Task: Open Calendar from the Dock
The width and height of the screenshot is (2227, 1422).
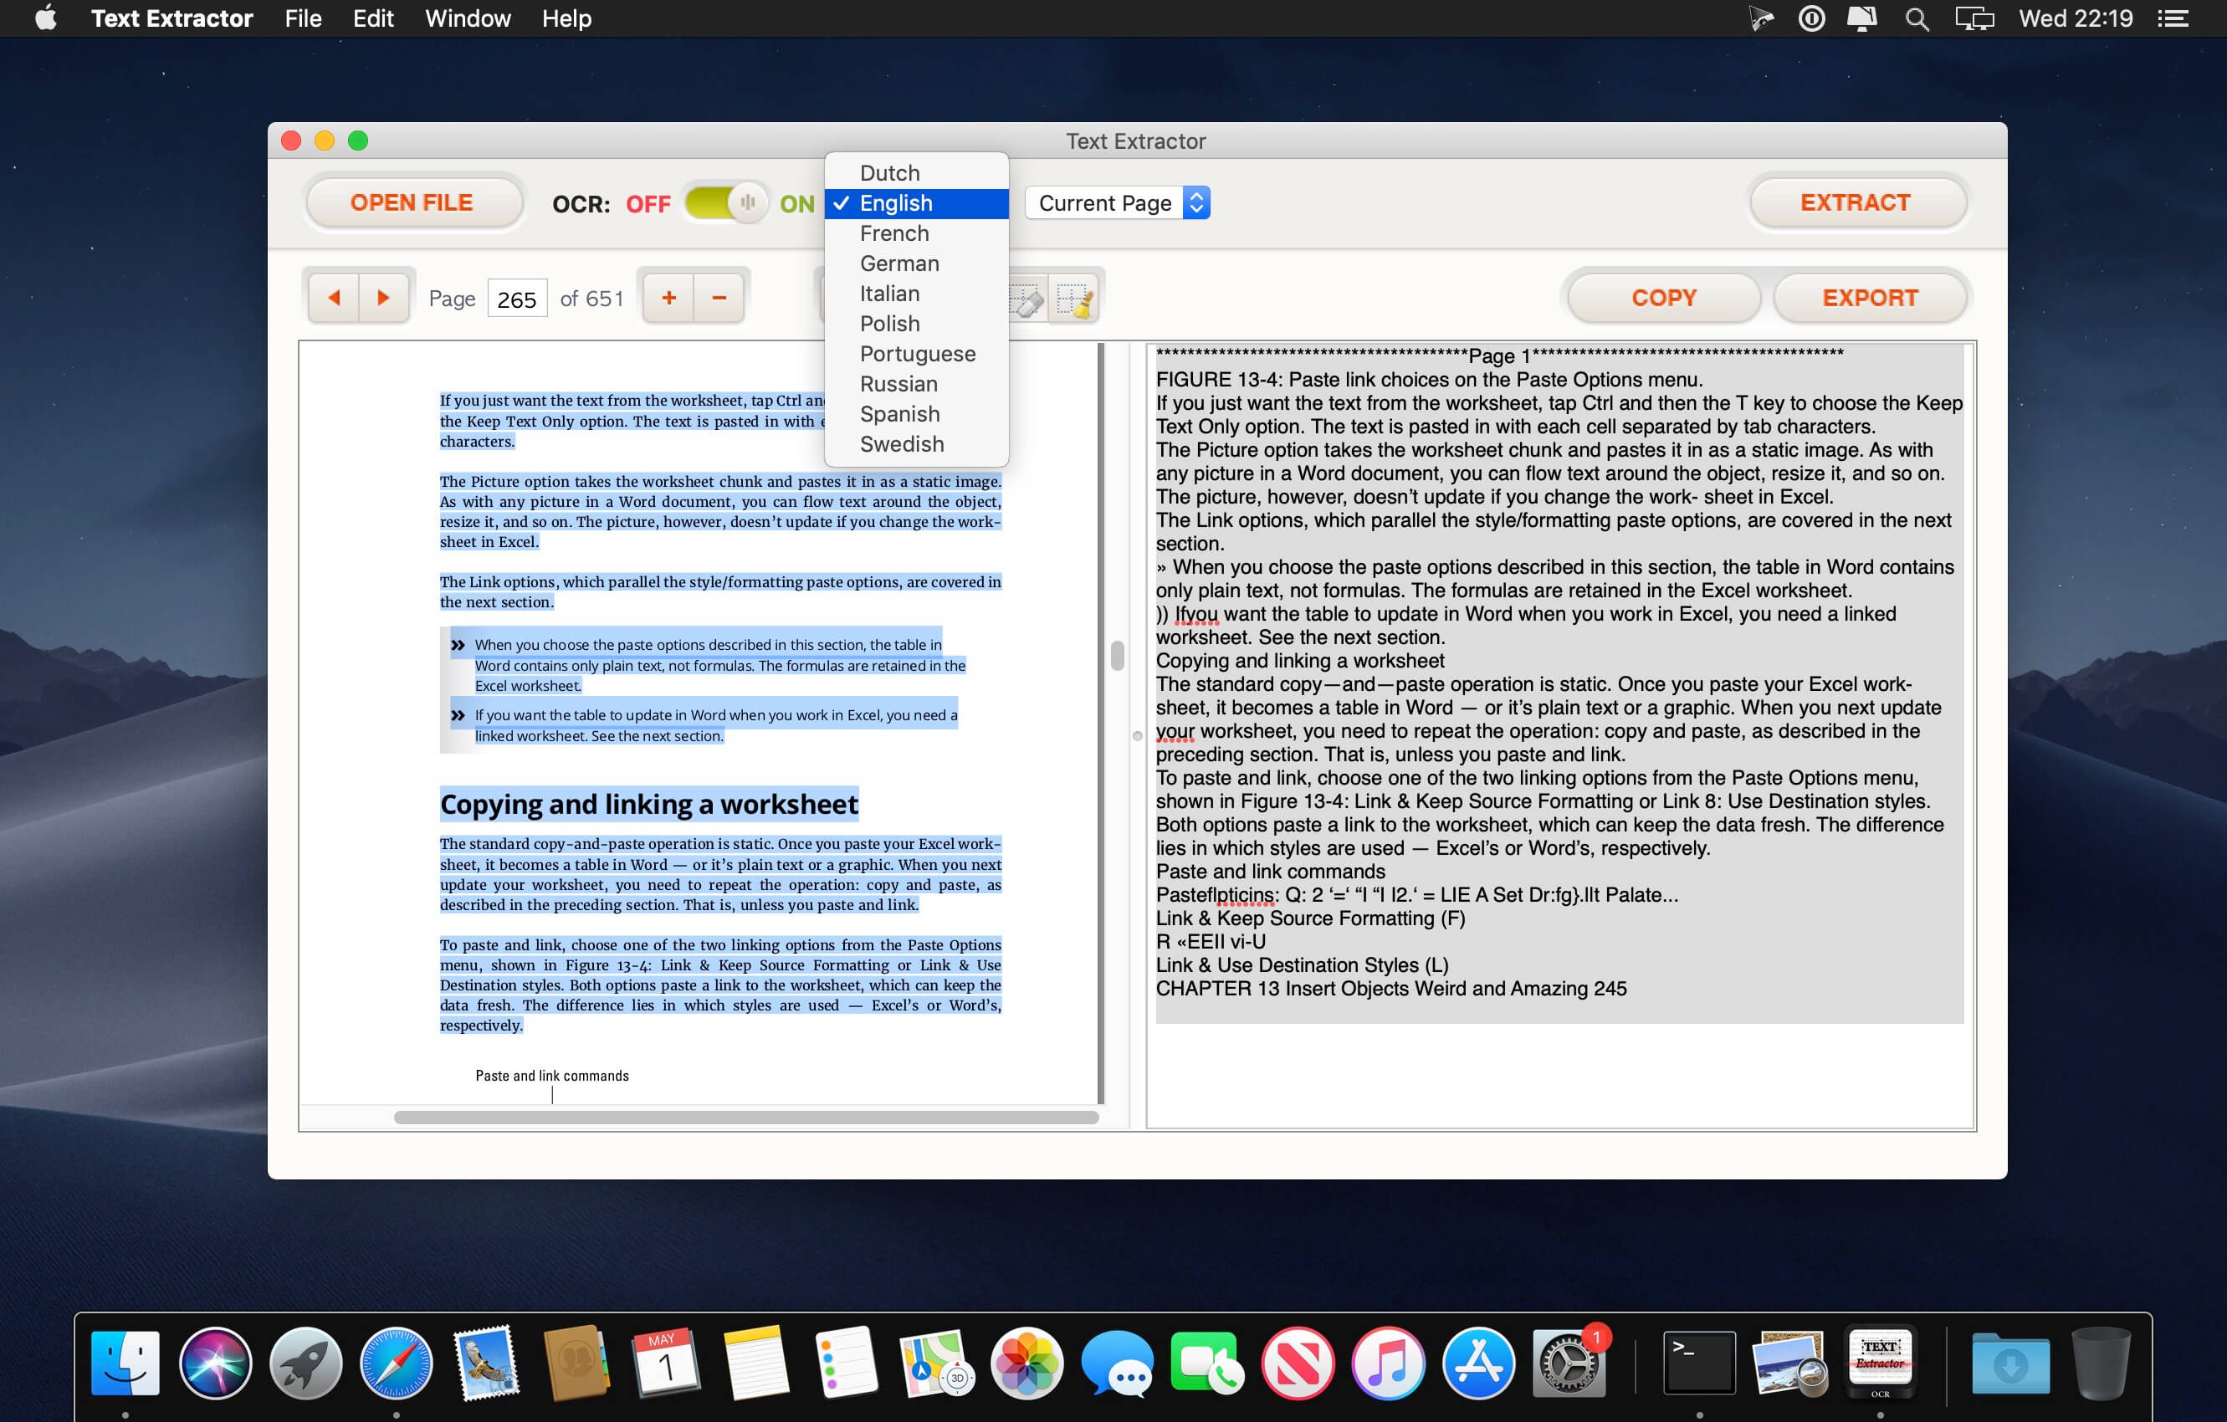Action: tap(666, 1361)
